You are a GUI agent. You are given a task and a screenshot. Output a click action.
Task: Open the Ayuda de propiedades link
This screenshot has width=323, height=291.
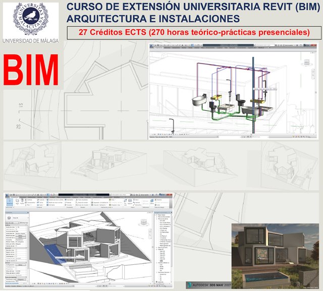click(x=12, y=283)
